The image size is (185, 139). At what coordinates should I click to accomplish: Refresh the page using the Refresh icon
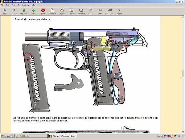tap(52, 10)
